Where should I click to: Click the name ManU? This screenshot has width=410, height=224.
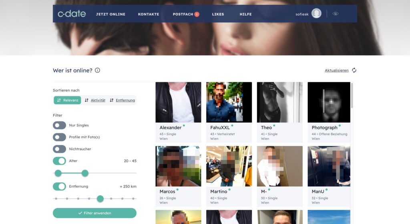[318, 191]
